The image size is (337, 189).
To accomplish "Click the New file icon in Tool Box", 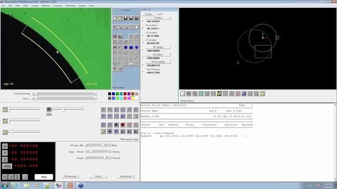I will coord(115,18).
